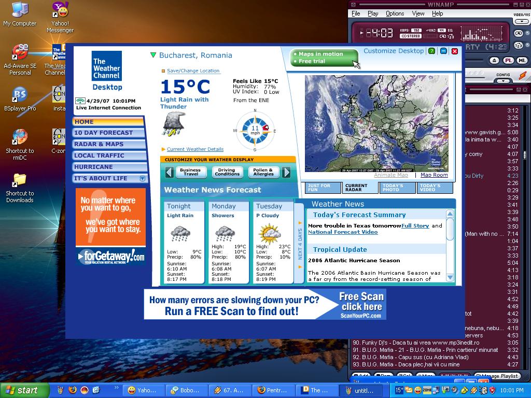Open the Winamp Options menu
The width and height of the screenshot is (531, 398).
coord(395,13)
